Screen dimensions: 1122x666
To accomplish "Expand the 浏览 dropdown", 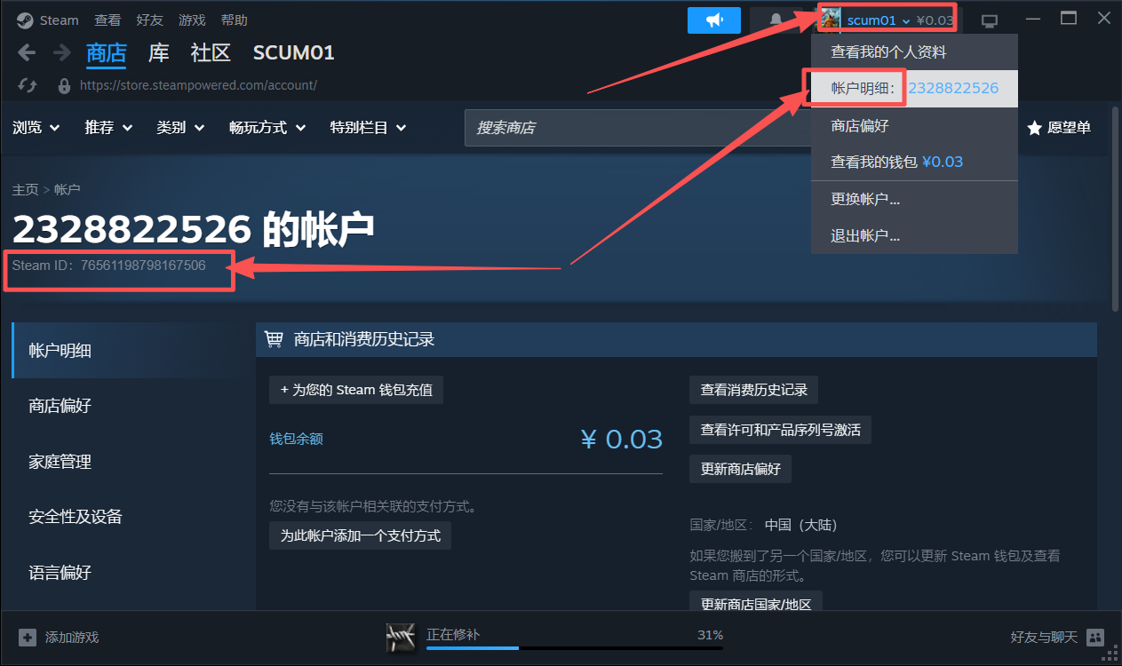I will coord(36,128).
